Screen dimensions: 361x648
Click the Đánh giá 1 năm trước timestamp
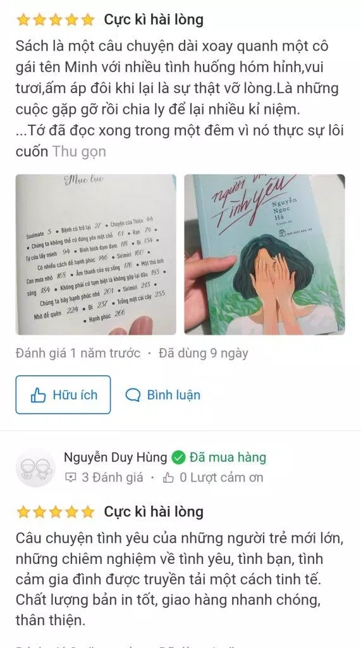point(78,353)
